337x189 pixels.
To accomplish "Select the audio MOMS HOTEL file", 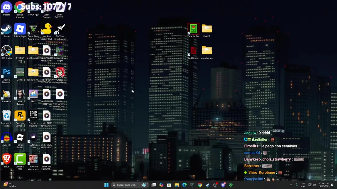I will tap(47, 97).
